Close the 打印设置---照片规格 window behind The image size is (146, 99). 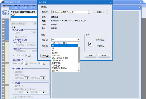139,8
